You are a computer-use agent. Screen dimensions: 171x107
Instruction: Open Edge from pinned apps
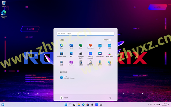pos(61,46)
